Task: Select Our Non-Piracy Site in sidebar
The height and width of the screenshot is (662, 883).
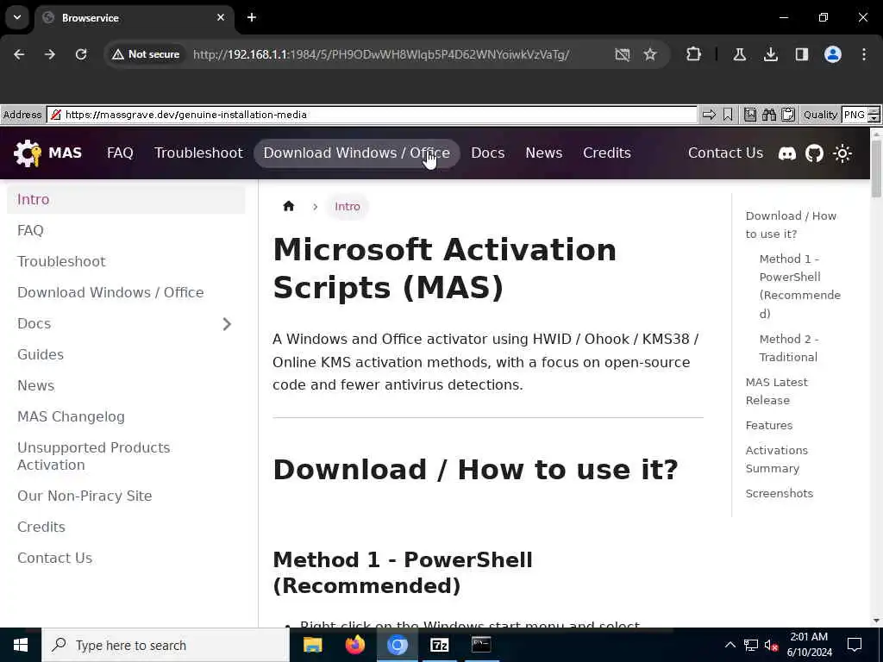Action: (126, 496)
